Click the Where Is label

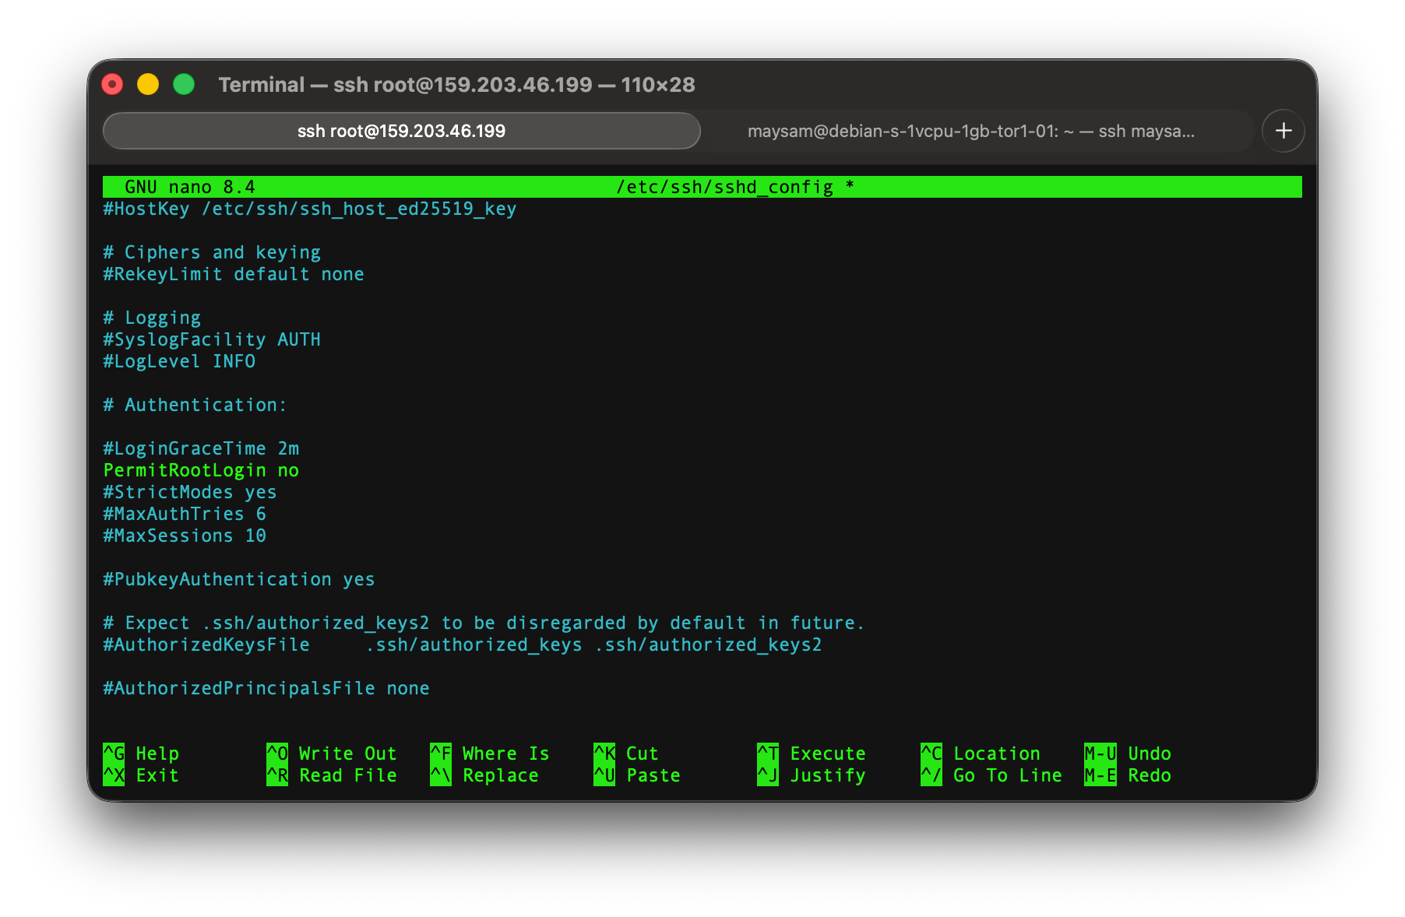506,754
